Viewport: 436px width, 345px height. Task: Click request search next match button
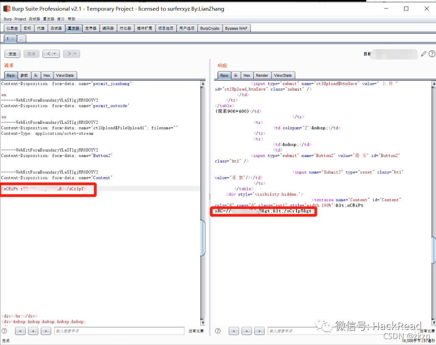(x=46, y=331)
